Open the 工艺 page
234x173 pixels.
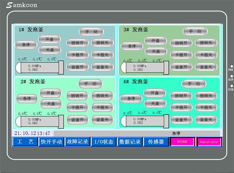25,142
